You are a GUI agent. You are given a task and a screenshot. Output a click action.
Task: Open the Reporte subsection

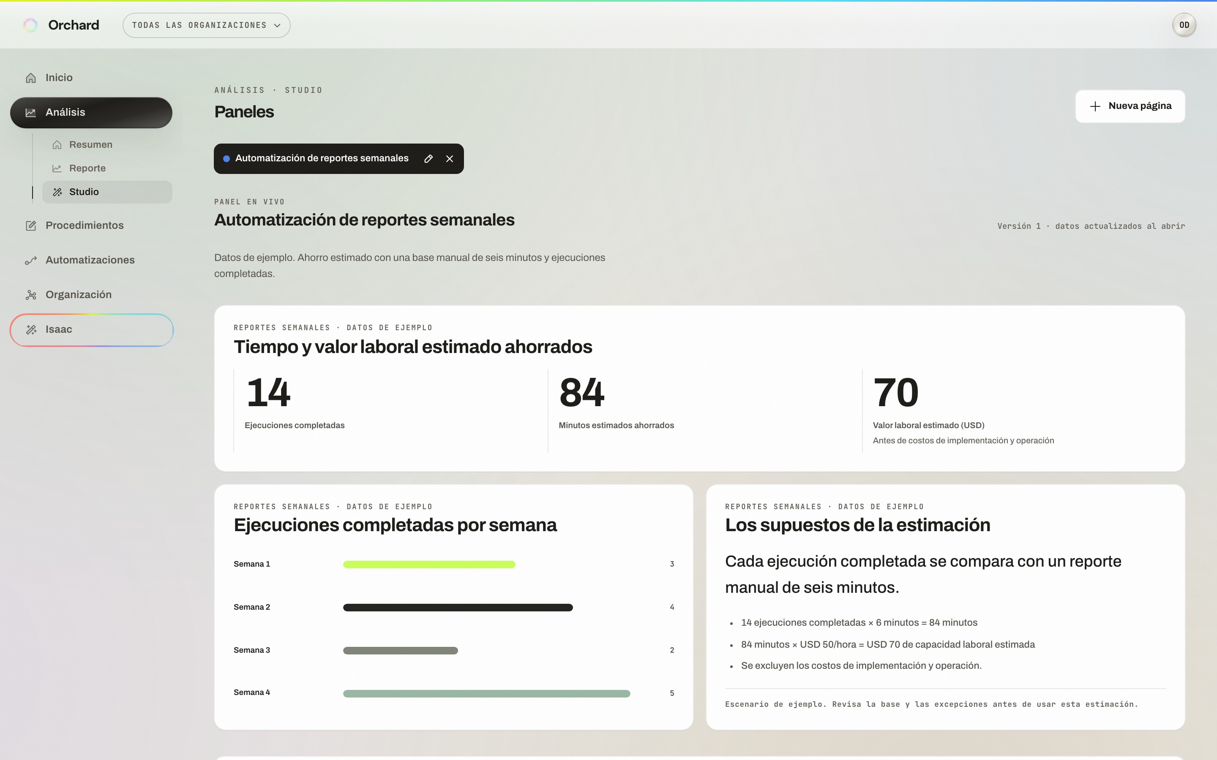107,168
